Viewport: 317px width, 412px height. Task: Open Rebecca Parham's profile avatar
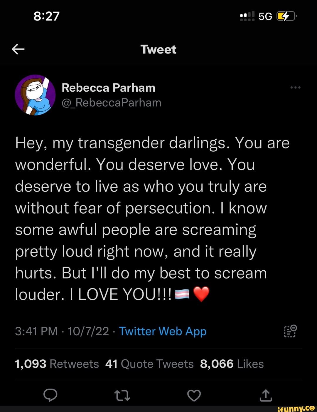(x=35, y=95)
